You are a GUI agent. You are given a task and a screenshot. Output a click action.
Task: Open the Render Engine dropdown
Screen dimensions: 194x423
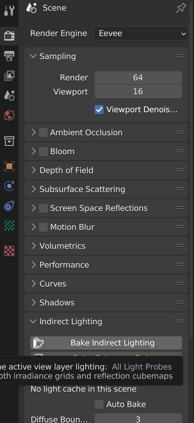[141, 33]
